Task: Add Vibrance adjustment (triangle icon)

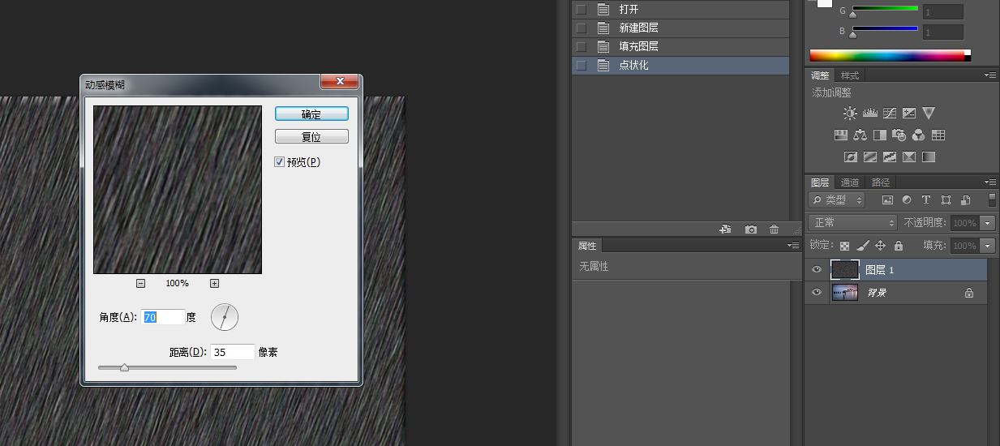Action: pos(929,114)
